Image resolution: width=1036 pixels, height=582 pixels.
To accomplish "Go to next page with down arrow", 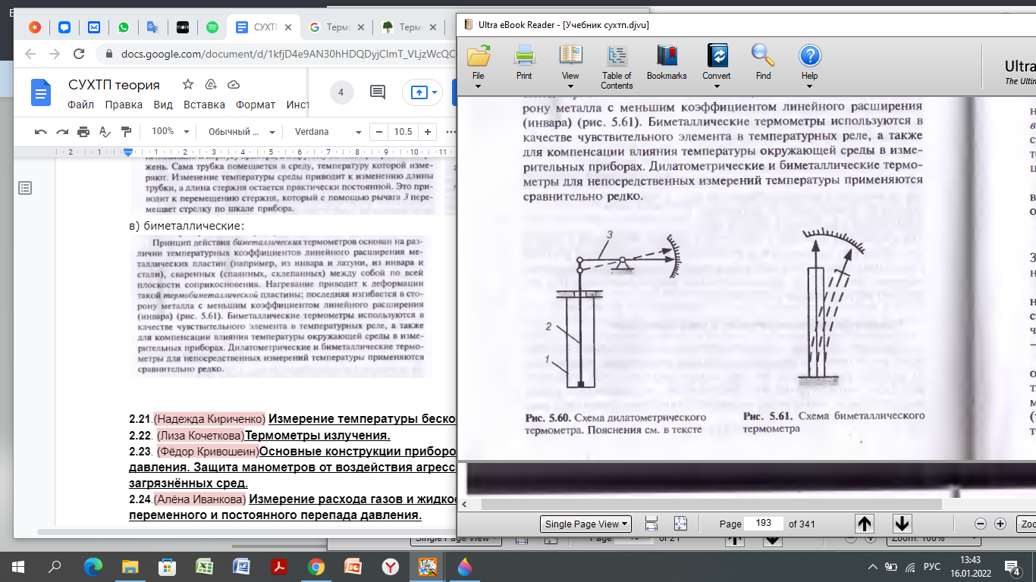I will pos(902,524).
